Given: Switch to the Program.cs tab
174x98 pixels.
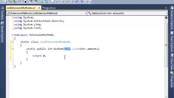Looking at the screenshot, I should coord(49,8).
